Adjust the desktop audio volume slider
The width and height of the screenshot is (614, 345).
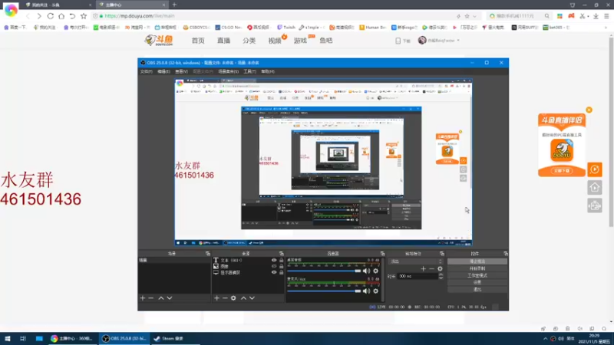(324, 271)
